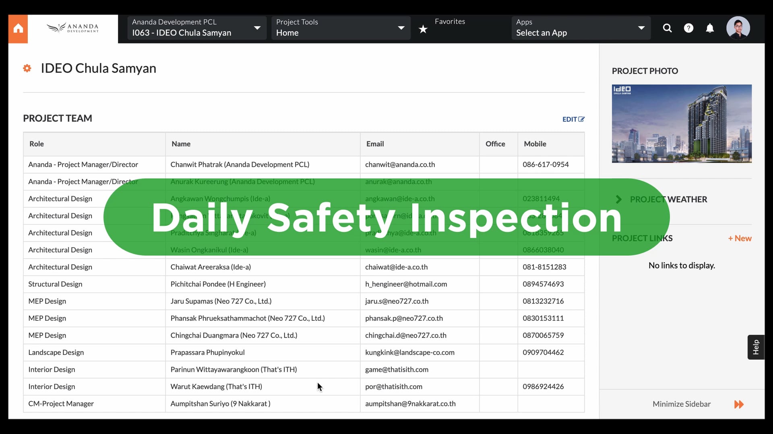Open the settings gear beside IDEO Chula Samyan
The height and width of the screenshot is (434, 773).
click(27, 68)
